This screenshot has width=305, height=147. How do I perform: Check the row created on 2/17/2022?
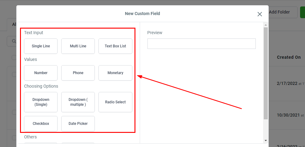click(14, 74)
